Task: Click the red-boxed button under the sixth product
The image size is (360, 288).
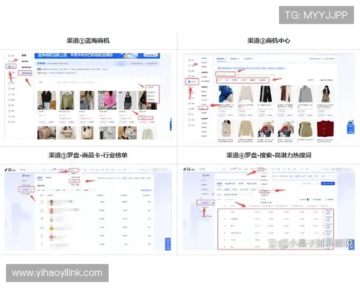Action: pos(146,118)
